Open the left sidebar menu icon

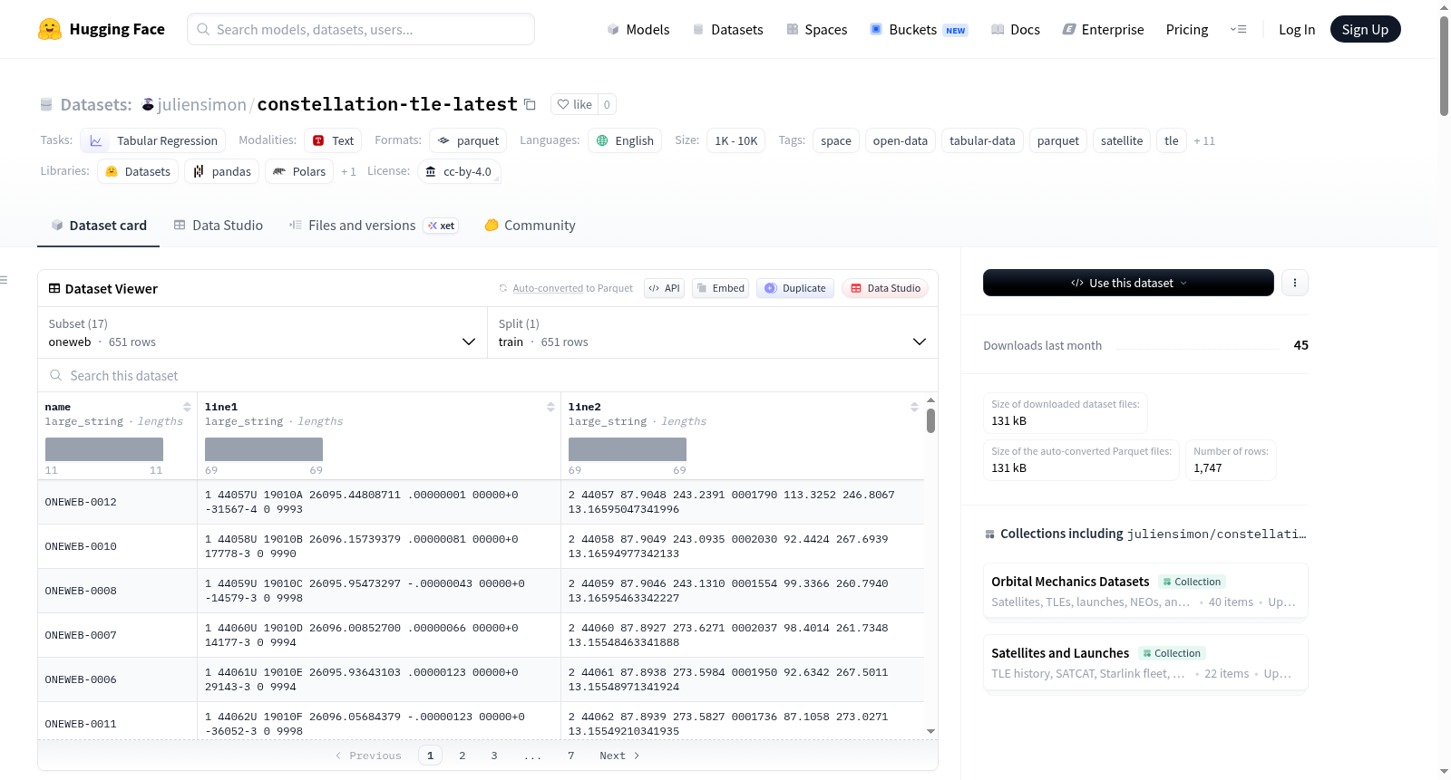pyautogui.click(x=4, y=280)
